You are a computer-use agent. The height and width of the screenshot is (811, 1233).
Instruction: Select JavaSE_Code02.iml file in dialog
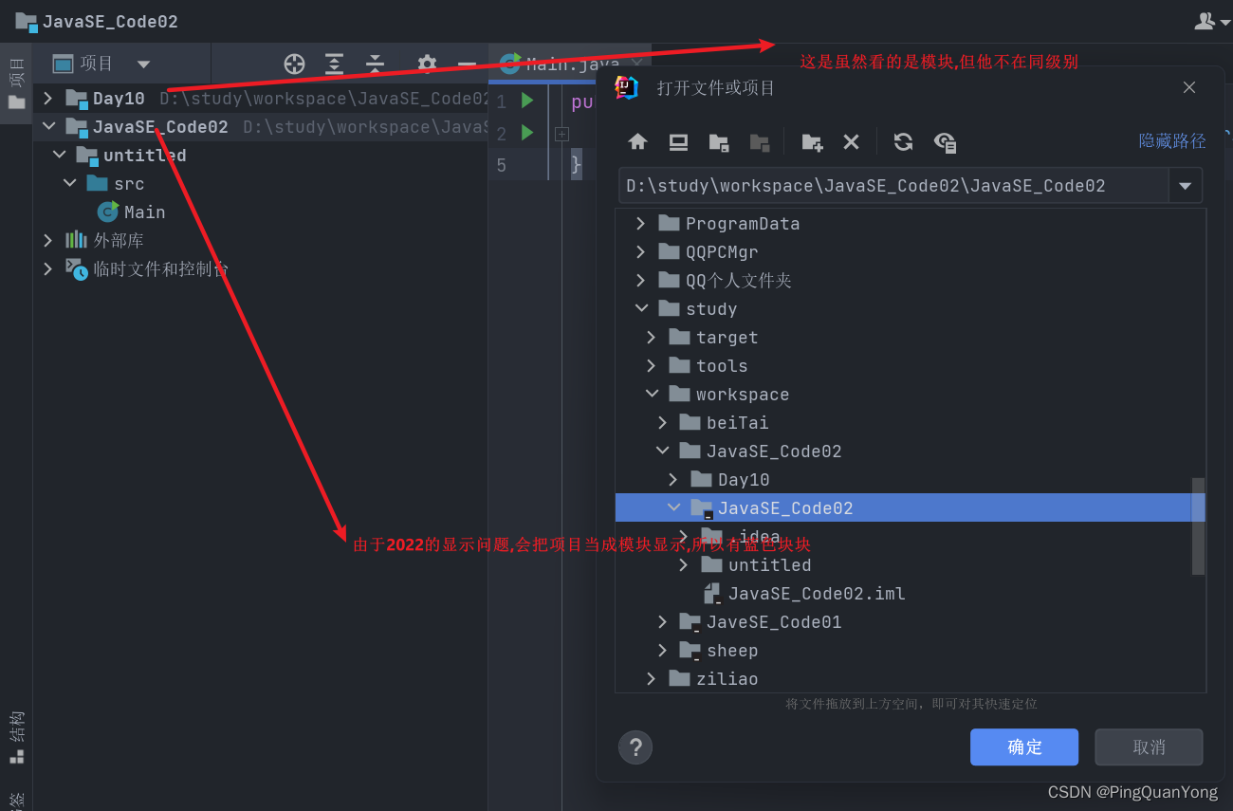coord(804,593)
